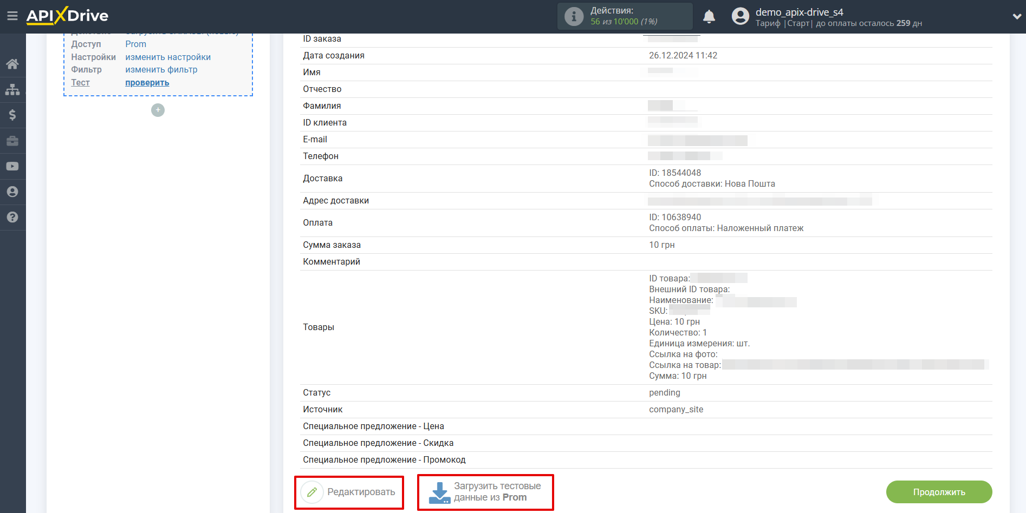Click 'Специальное предложение - Скидка' label

click(x=378, y=443)
